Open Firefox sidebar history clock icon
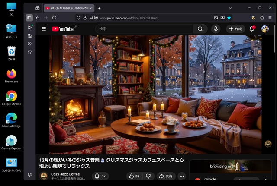This screenshot has height=186, width=277. pyautogui.click(x=29, y=44)
